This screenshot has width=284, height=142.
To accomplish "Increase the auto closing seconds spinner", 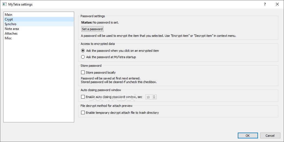I will pyautogui.click(x=154, y=96).
